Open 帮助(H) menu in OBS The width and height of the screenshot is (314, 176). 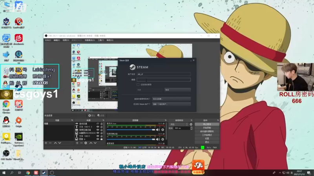click(x=110, y=40)
